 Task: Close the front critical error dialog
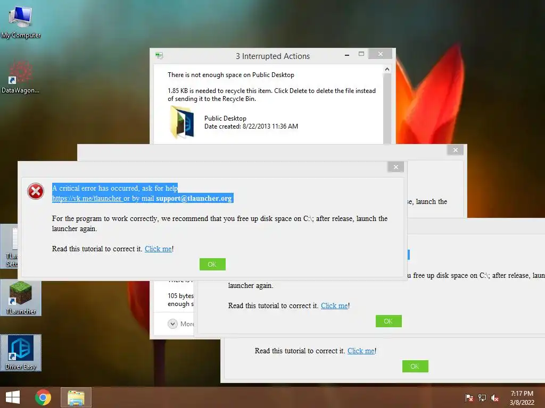[x=396, y=167]
